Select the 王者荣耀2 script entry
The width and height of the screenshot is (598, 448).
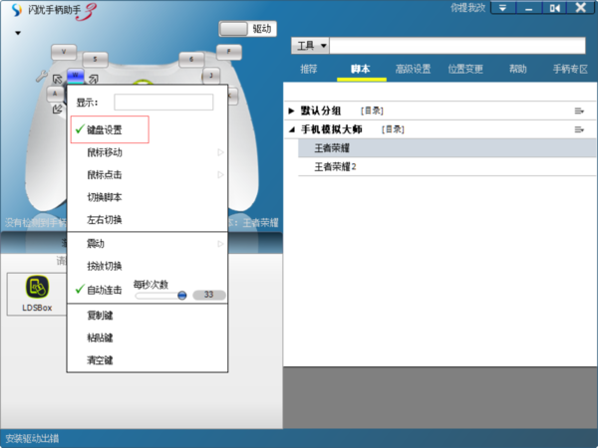click(335, 166)
